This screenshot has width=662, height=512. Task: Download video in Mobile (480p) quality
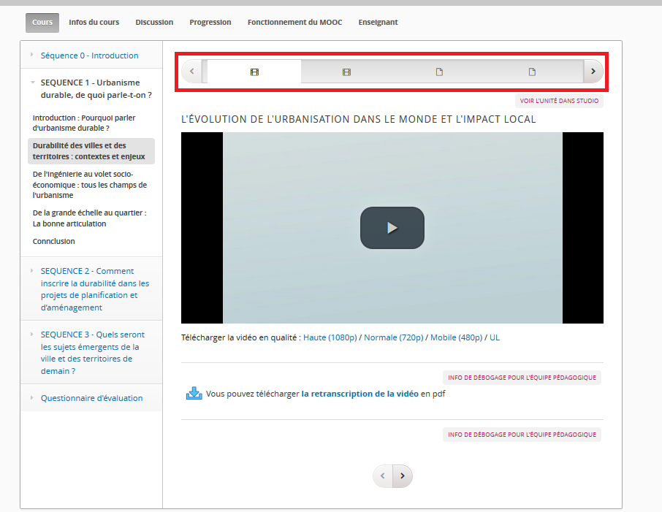(x=456, y=337)
